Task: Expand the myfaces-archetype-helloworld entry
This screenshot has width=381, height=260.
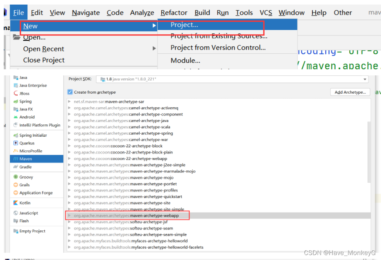Action: point(69,241)
